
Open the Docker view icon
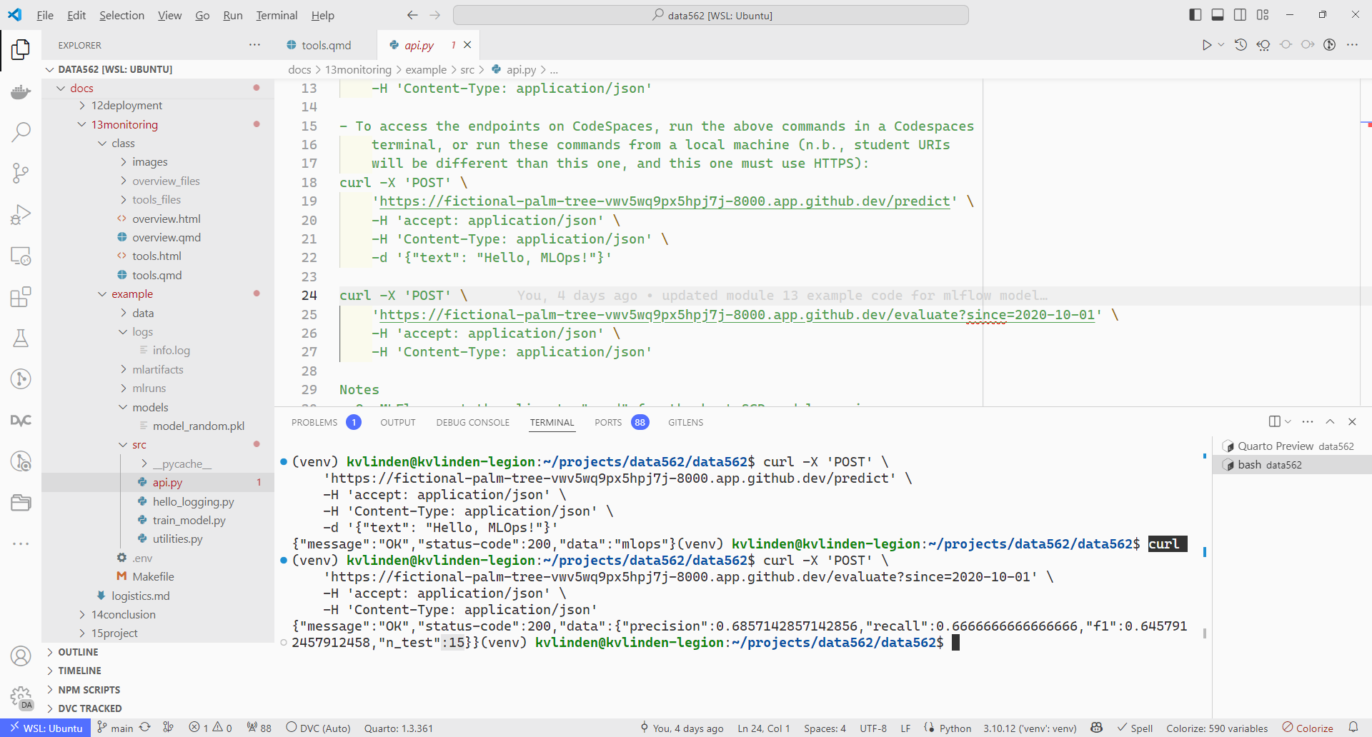[x=21, y=91]
